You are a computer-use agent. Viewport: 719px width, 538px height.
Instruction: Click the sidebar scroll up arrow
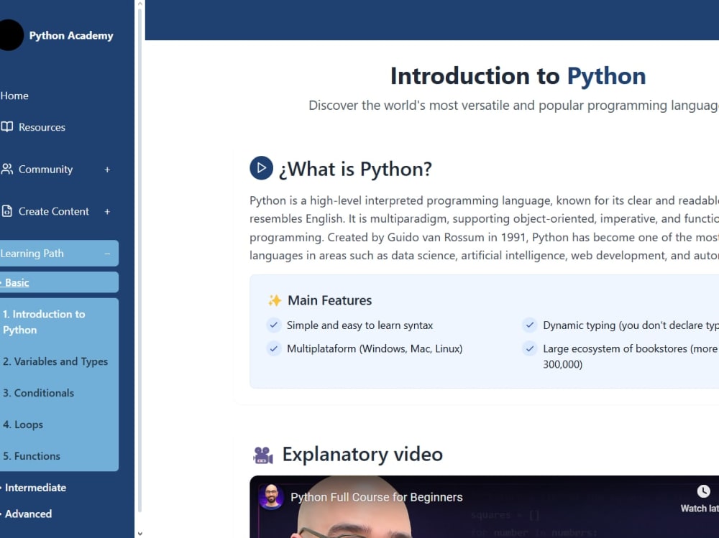(x=140, y=4)
